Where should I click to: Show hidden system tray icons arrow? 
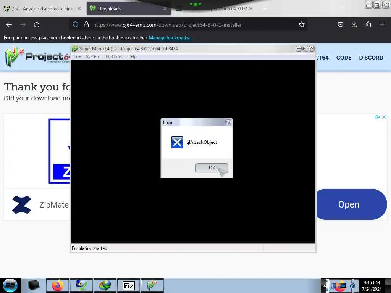(x=325, y=285)
